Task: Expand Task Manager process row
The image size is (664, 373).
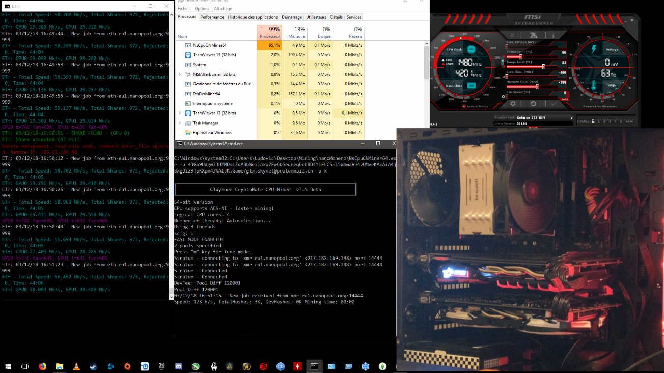Action: (x=180, y=123)
